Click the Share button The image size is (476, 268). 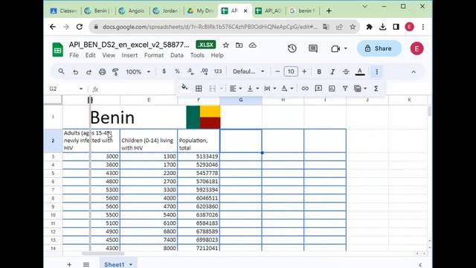[379, 48]
